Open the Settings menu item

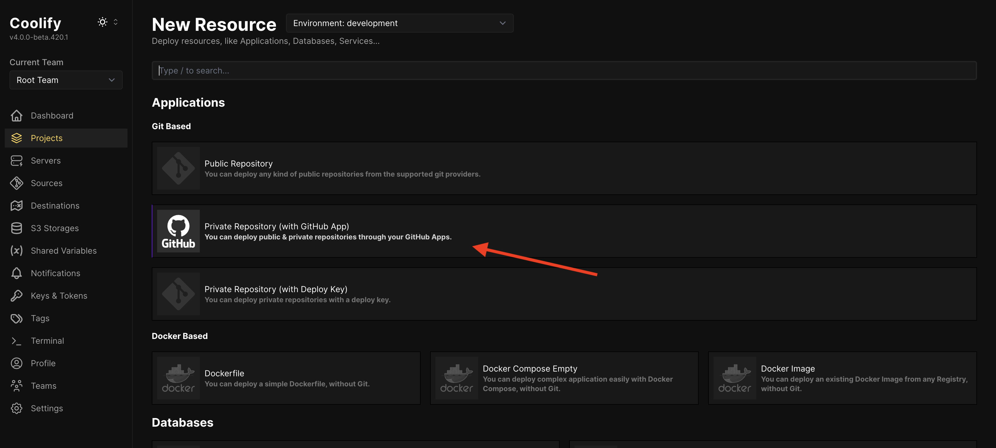[x=66, y=408]
